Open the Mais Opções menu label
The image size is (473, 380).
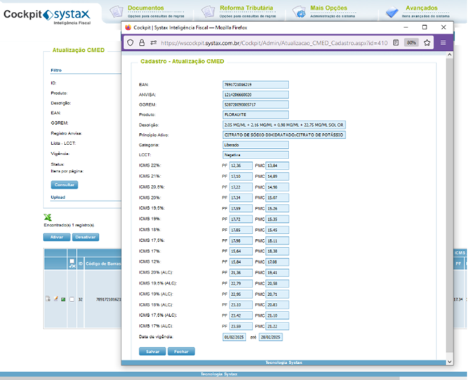(x=328, y=8)
